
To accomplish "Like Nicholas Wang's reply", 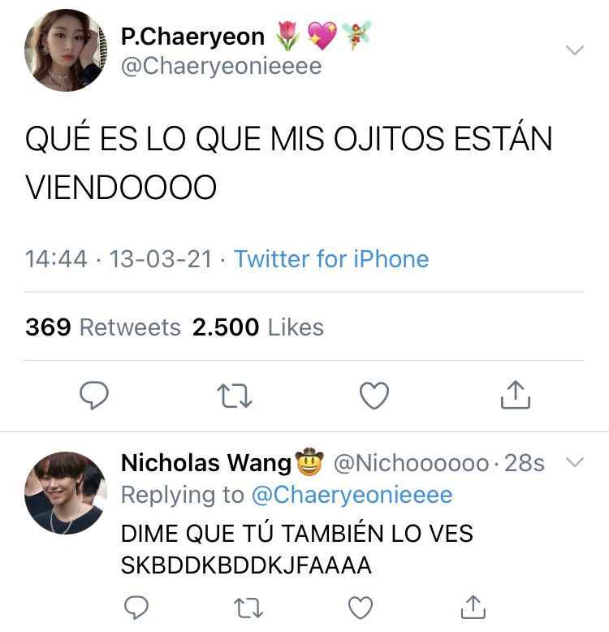I will click(x=360, y=608).
